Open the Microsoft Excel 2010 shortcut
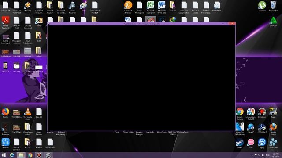The height and width of the screenshot is (158, 282). pos(150,7)
